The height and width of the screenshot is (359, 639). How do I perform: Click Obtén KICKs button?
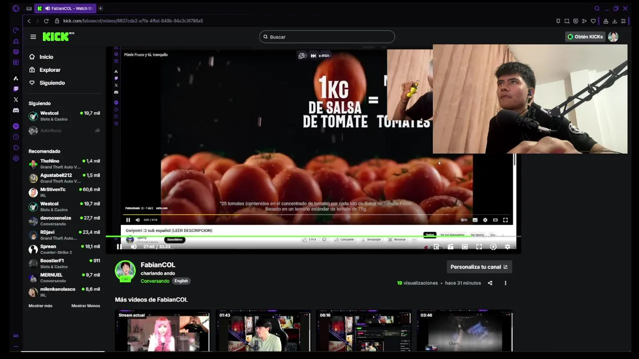pyautogui.click(x=585, y=37)
